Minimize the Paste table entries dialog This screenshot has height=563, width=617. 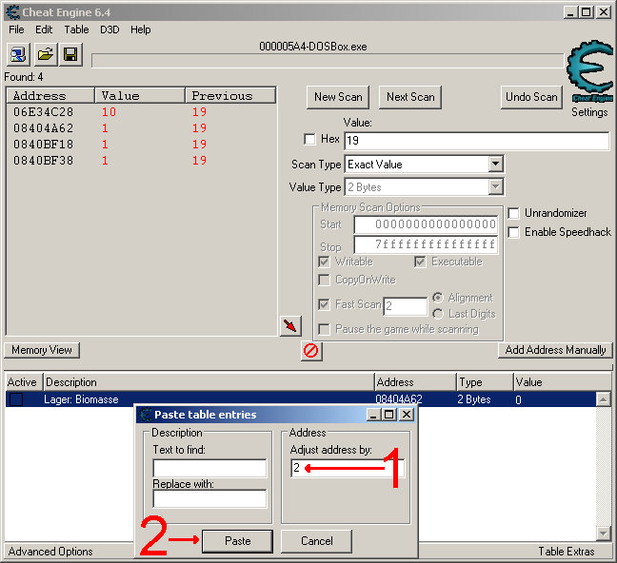click(x=373, y=415)
